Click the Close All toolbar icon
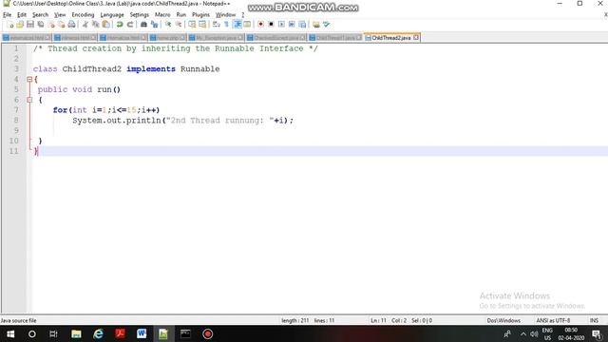Viewport: 608px width, 342px height. pyautogui.click(x=61, y=25)
